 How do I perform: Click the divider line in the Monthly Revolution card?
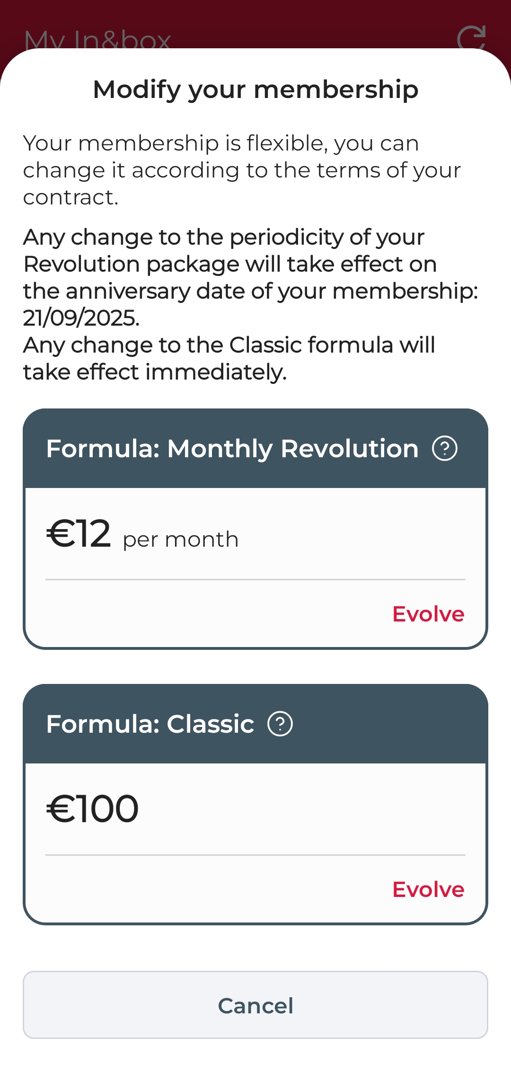[255, 579]
